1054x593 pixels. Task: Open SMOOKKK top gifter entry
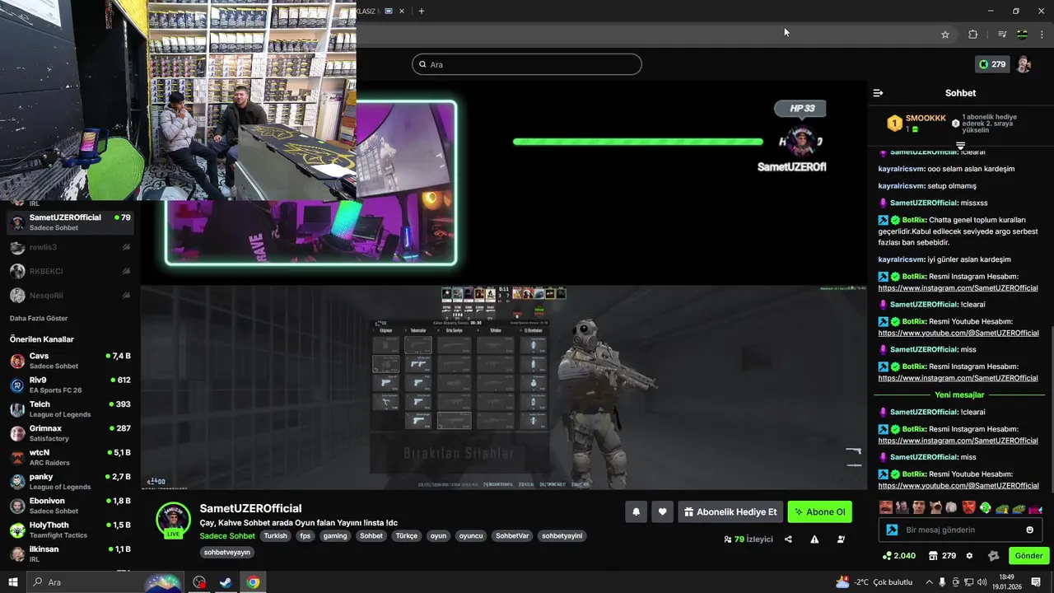point(916,124)
